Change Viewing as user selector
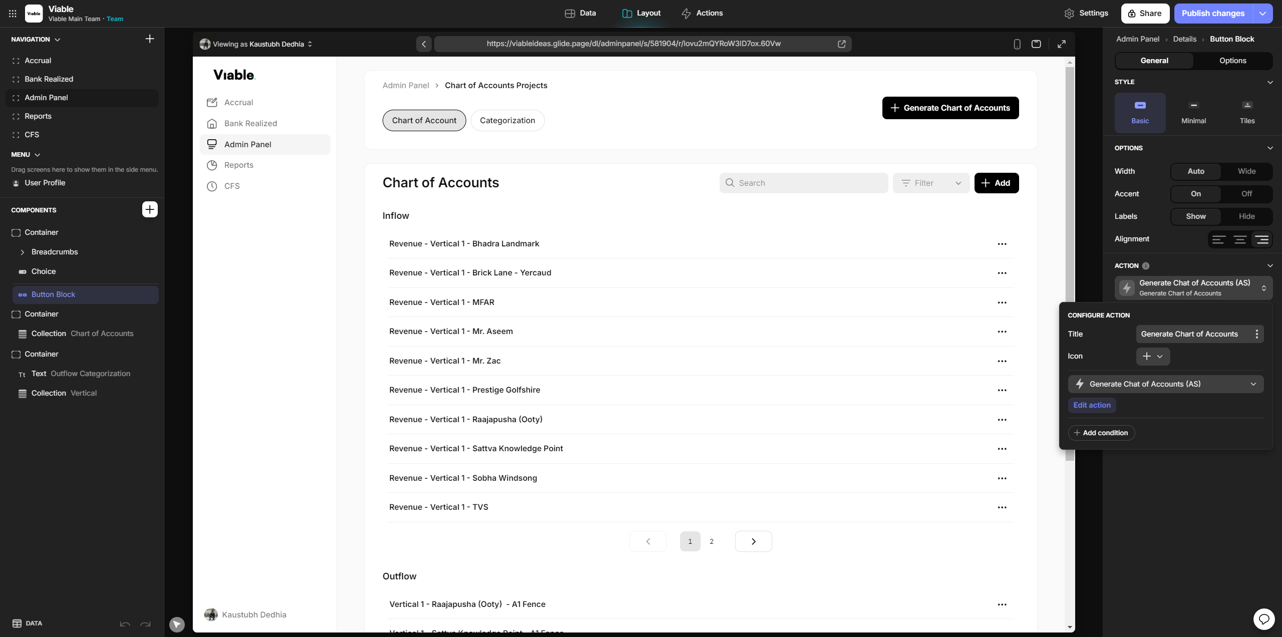Screen dimensions: 1282x637 click(x=256, y=44)
